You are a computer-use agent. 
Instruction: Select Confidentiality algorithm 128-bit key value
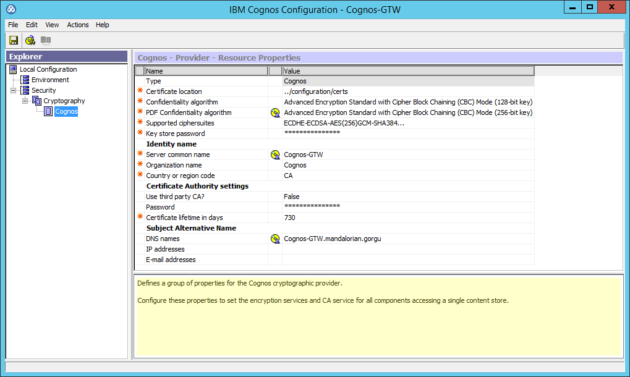[x=408, y=102]
